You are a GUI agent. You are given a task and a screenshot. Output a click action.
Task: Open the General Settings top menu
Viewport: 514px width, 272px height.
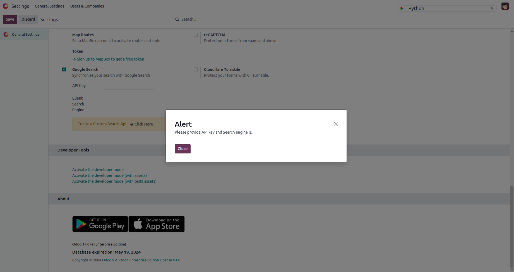tap(49, 6)
